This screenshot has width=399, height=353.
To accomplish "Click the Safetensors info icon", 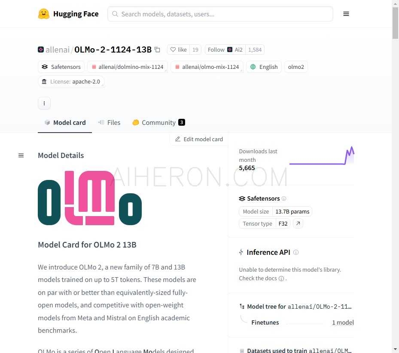I will point(284,198).
